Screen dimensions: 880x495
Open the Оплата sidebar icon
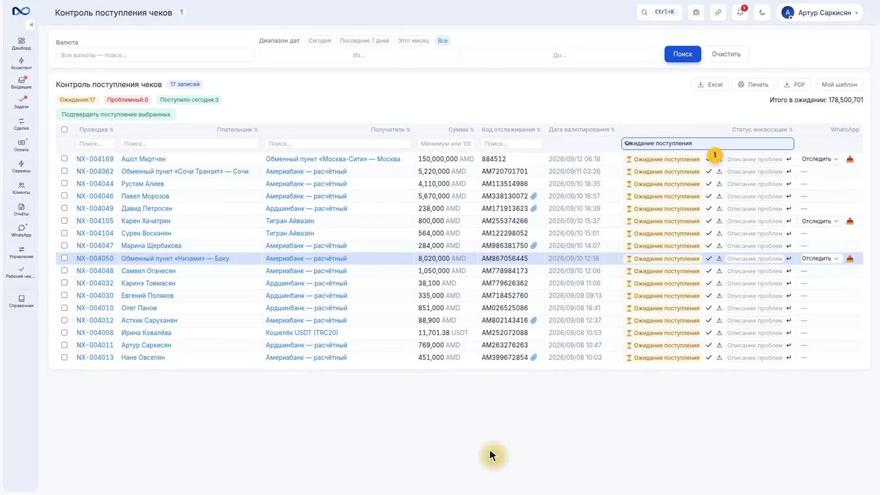[21, 145]
